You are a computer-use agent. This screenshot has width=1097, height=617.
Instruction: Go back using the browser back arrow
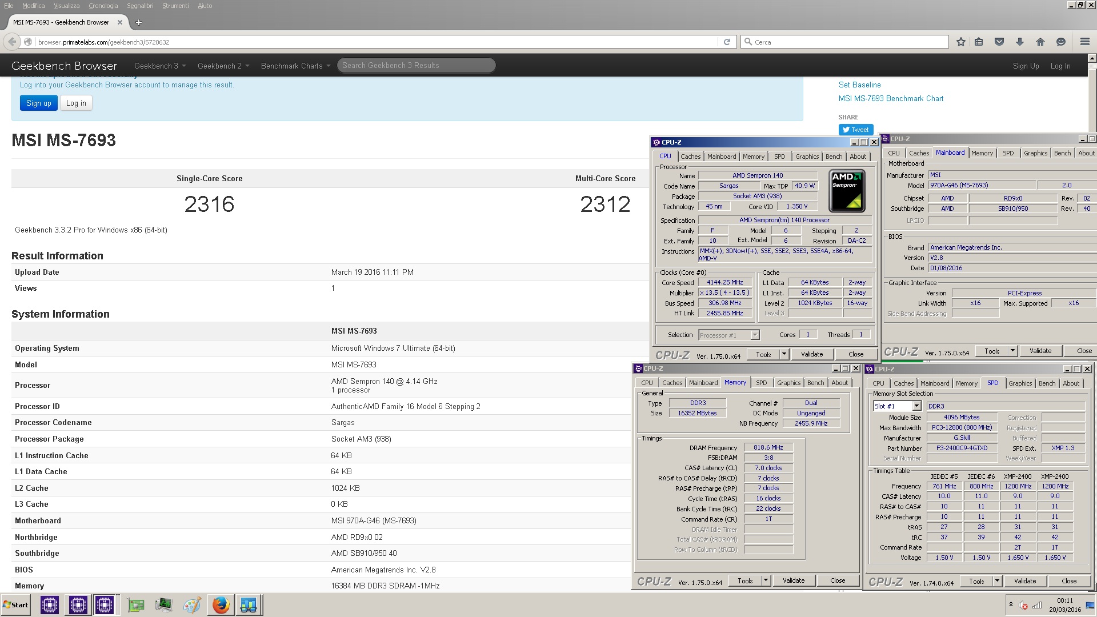(x=12, y=42)
